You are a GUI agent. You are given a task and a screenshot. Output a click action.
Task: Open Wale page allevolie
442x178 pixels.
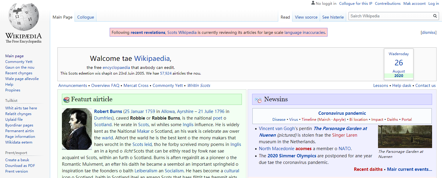click(22, 79)
